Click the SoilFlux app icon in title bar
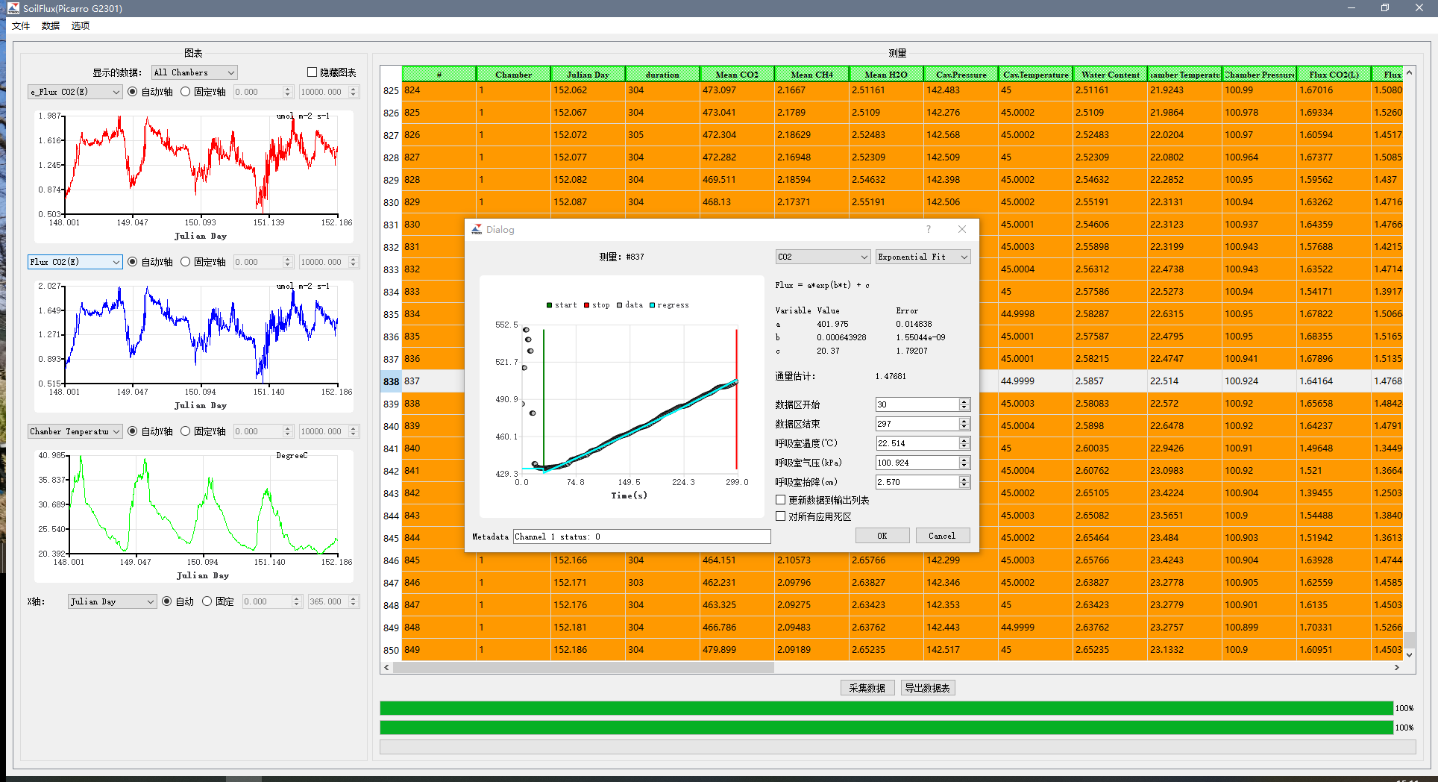 point(13,8)
